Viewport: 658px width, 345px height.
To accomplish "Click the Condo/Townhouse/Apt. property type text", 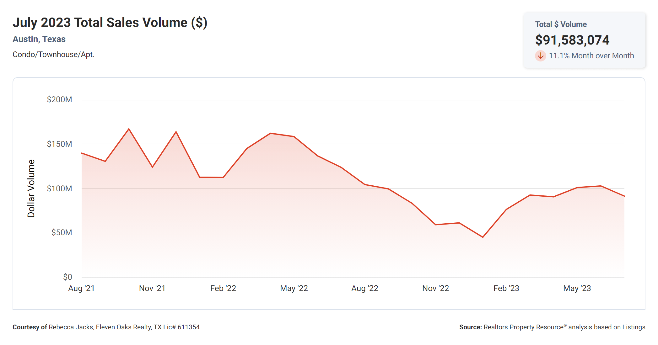I will [53, 55].
